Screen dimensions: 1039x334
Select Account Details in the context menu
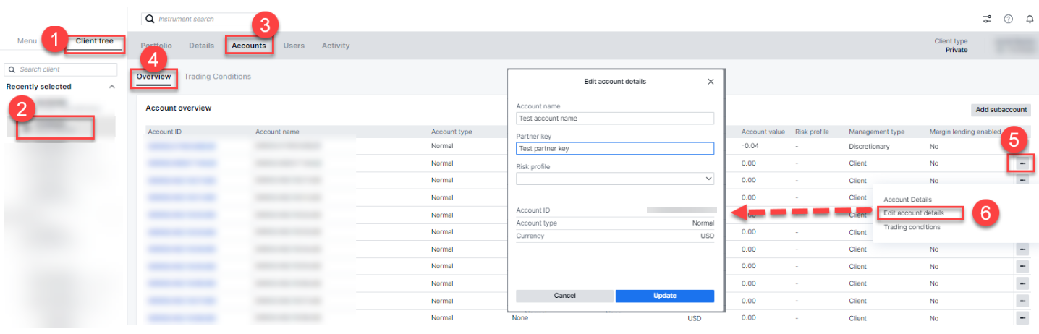pos(907,200)
